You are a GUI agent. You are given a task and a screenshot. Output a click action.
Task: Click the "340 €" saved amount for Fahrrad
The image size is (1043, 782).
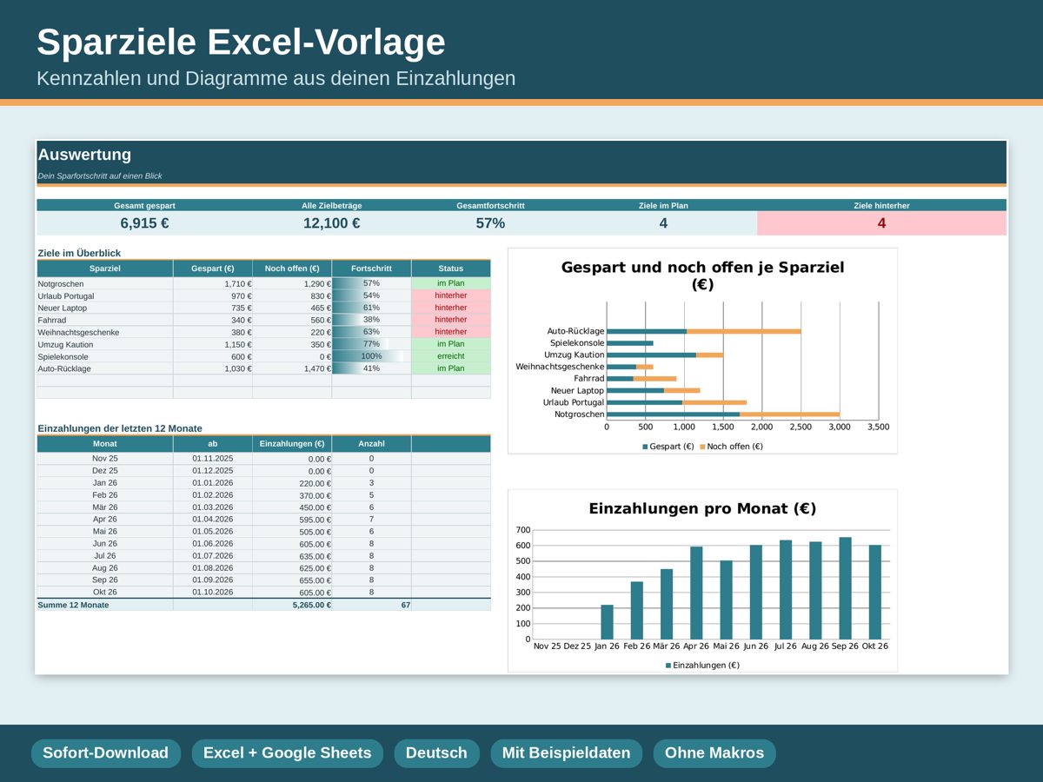212,320
